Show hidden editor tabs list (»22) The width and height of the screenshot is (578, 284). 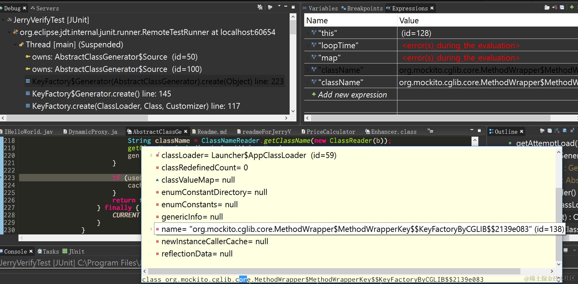[x=430, y=131]
